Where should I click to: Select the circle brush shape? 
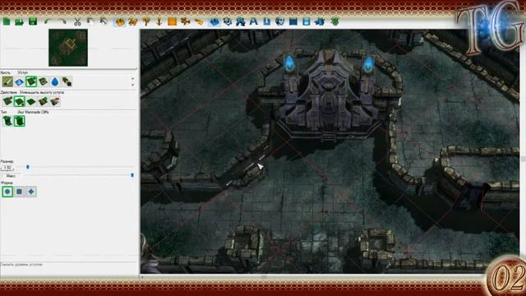click(7, 192)
